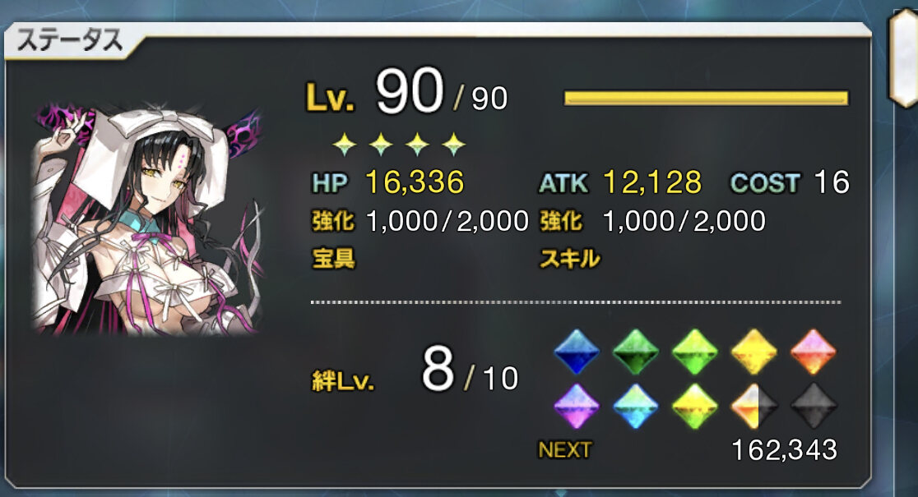Select the lime green bond gem in top row
Screen dimensions: 918x497
[x=695, y=352]
